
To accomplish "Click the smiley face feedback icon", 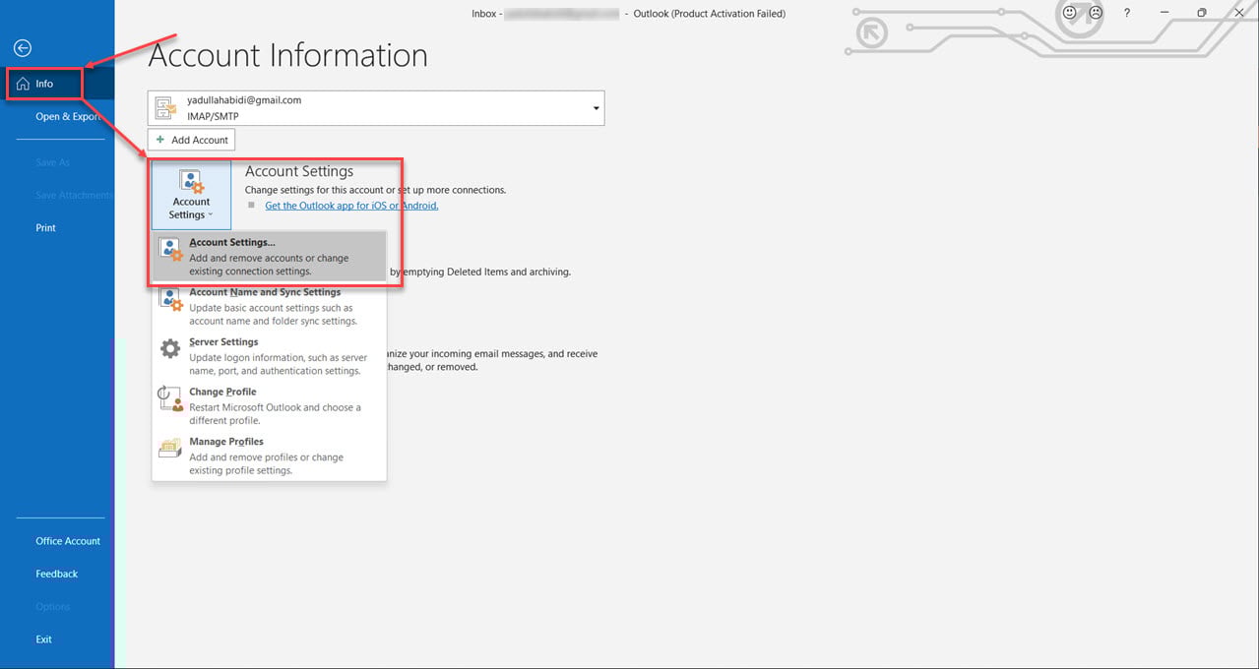I will tap(1070, 13).
